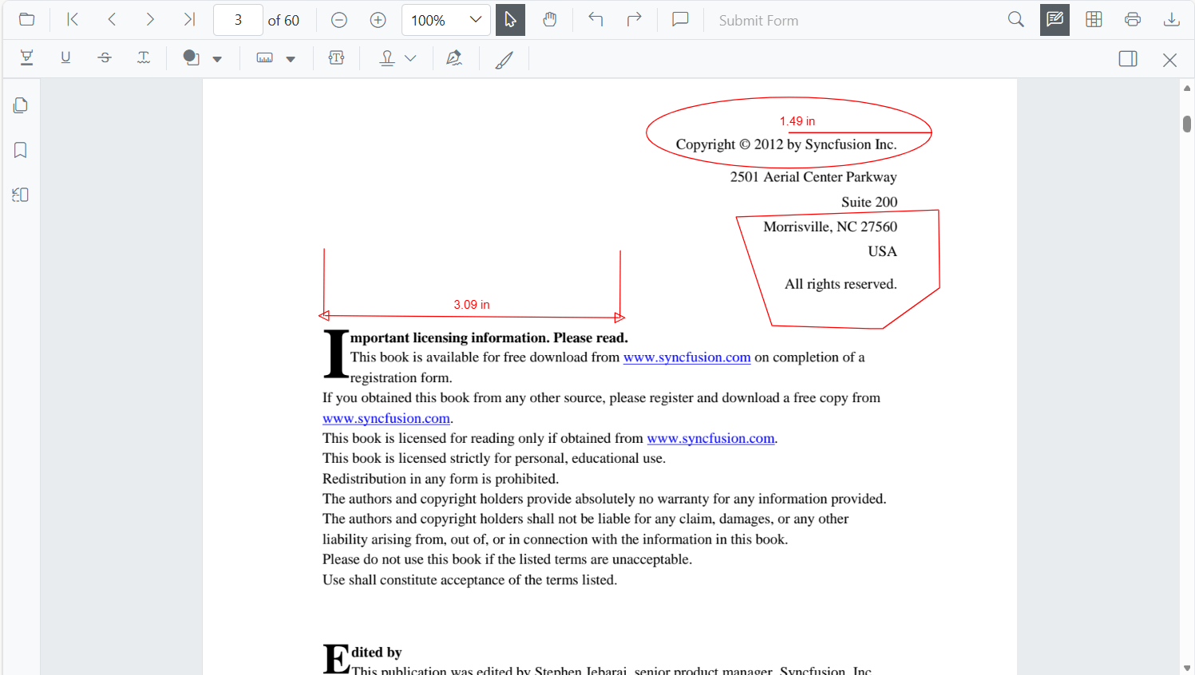1195x675 pixels.
Task: Open the page thumbnails panel
Action: click(19, 105)
